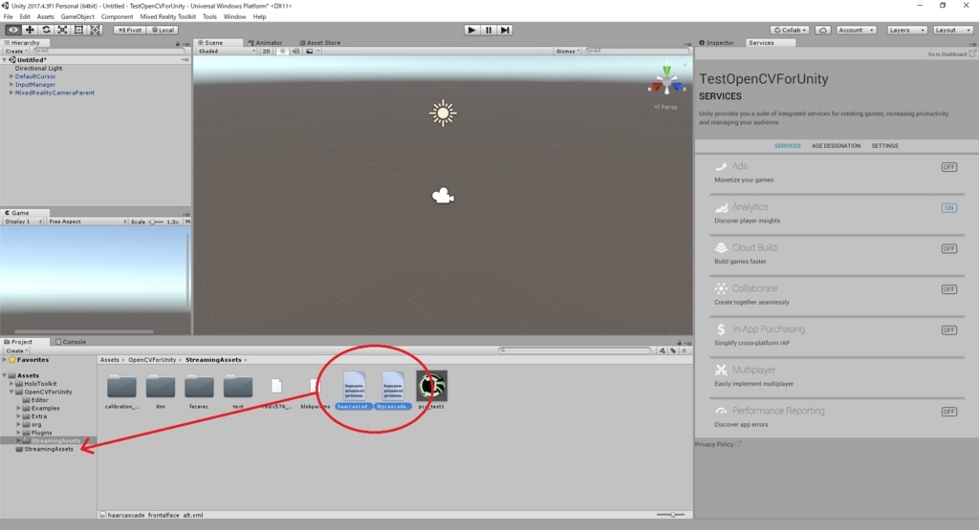Select the Rotate tool
The image size is (979, 530).
tap(46, 30)
